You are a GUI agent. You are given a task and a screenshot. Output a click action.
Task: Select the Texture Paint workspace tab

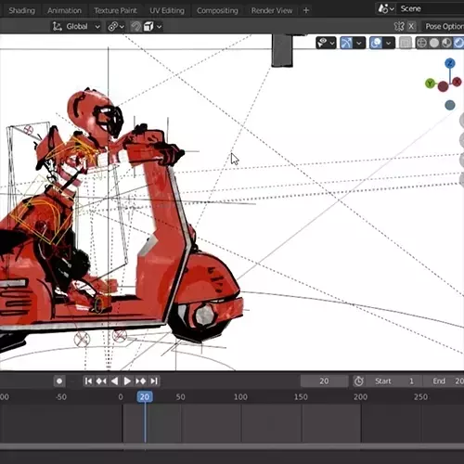[115, 10]
